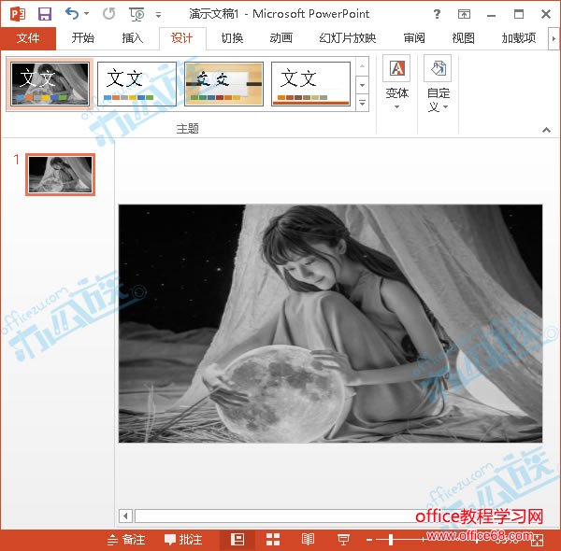Viewport: 561px width, 551px height.
Task: Open Customize Quick Access Toolbar dropdown
Action: click(158, 15)
